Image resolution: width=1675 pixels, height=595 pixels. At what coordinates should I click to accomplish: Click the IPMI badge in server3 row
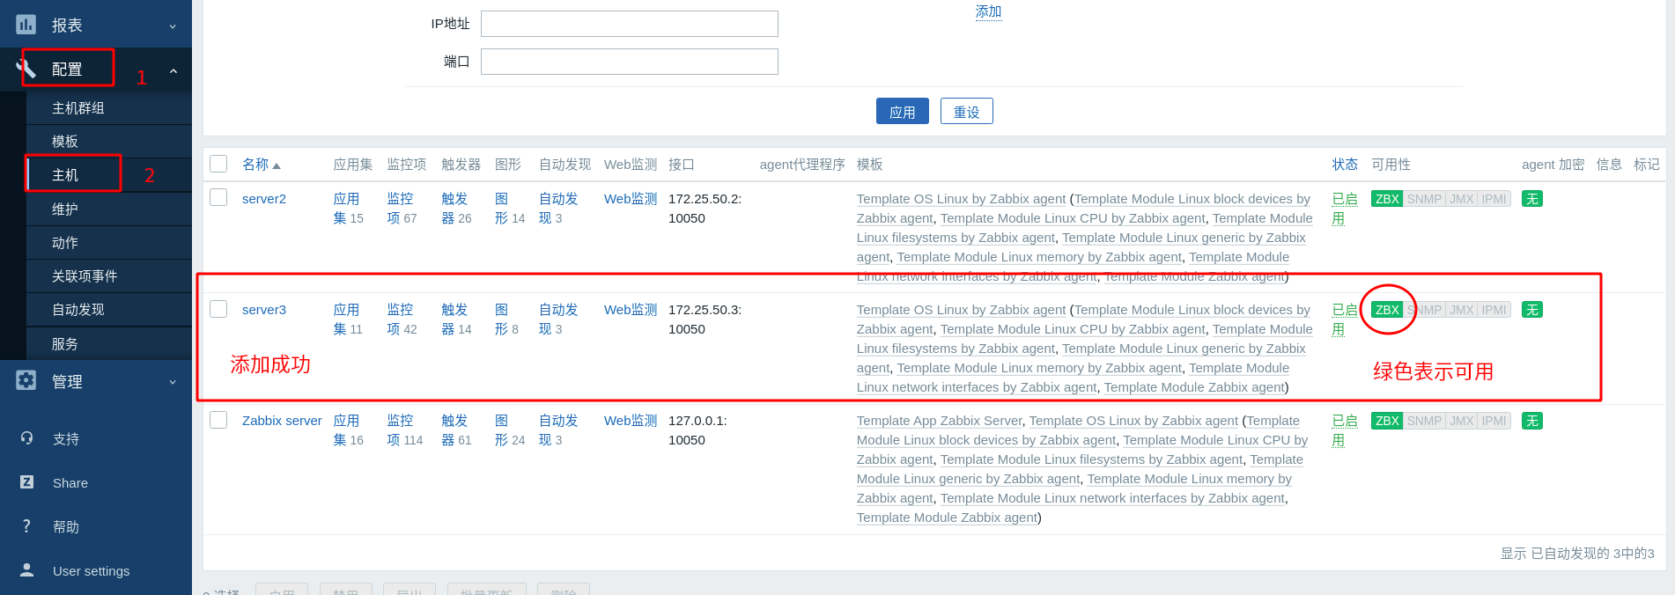coord(1494,310)
